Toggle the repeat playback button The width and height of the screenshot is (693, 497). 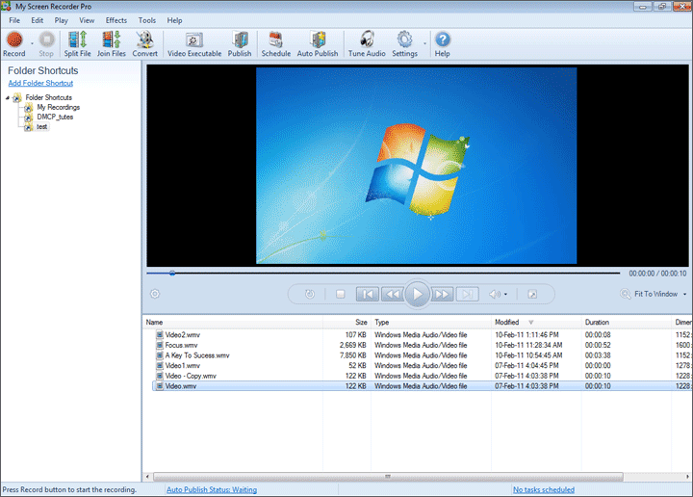pos(309,294)
